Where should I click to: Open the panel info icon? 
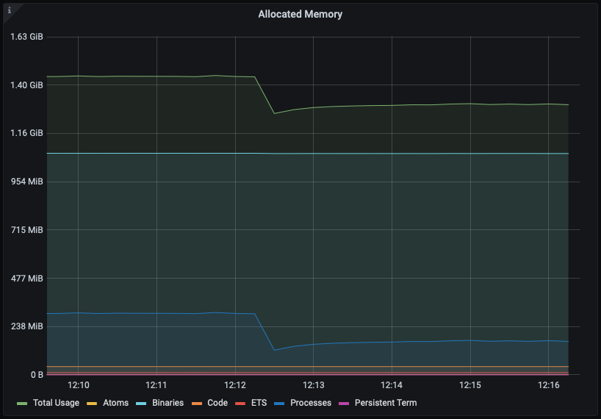(10, 10)
